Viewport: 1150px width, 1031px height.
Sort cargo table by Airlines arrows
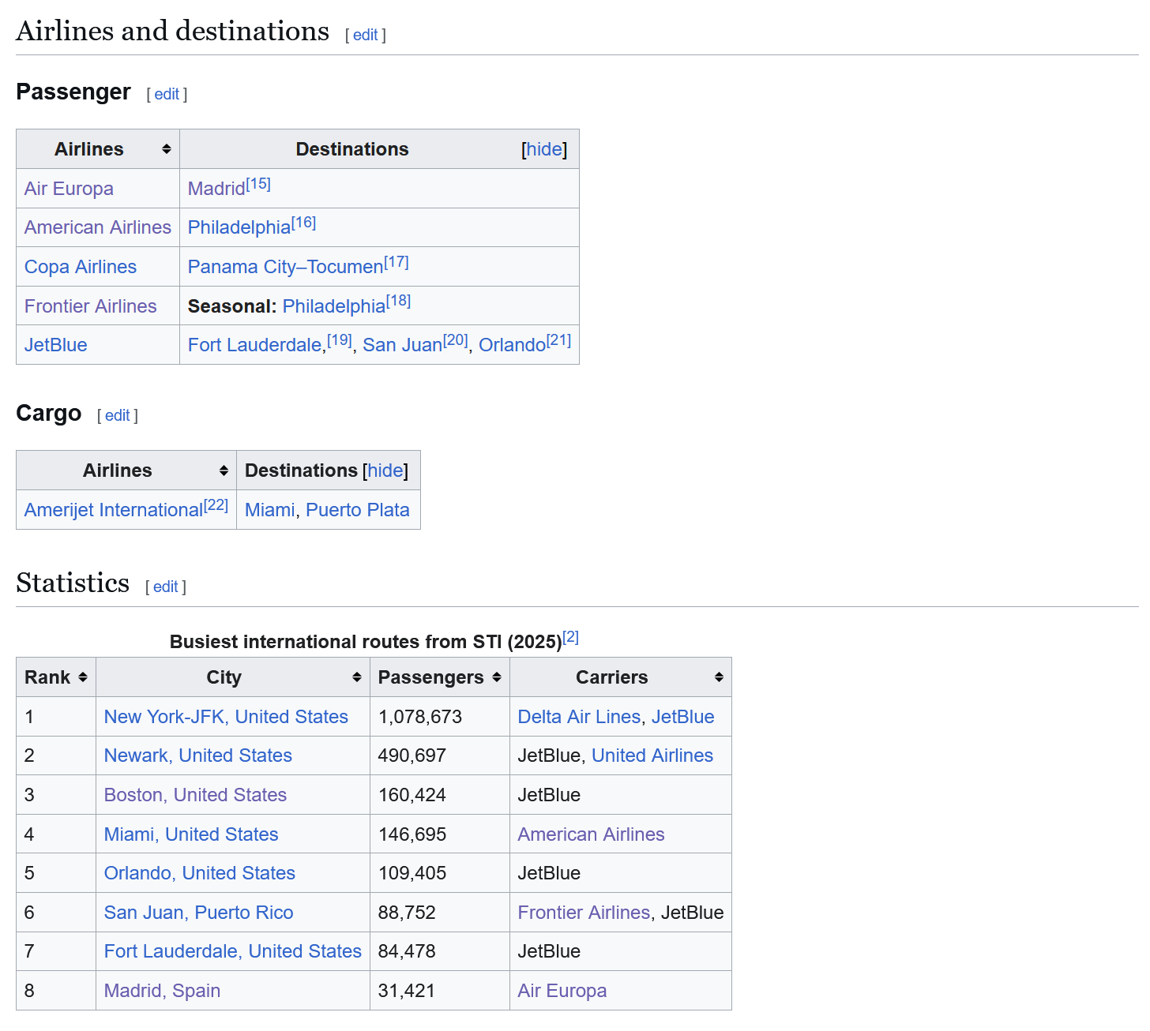pos(224,471)
